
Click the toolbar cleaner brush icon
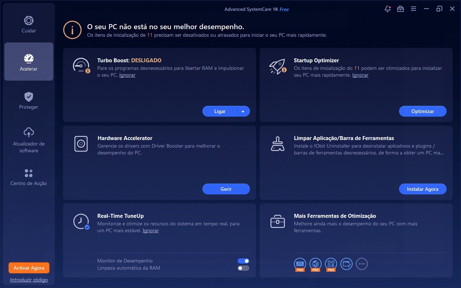pos(277,143)
